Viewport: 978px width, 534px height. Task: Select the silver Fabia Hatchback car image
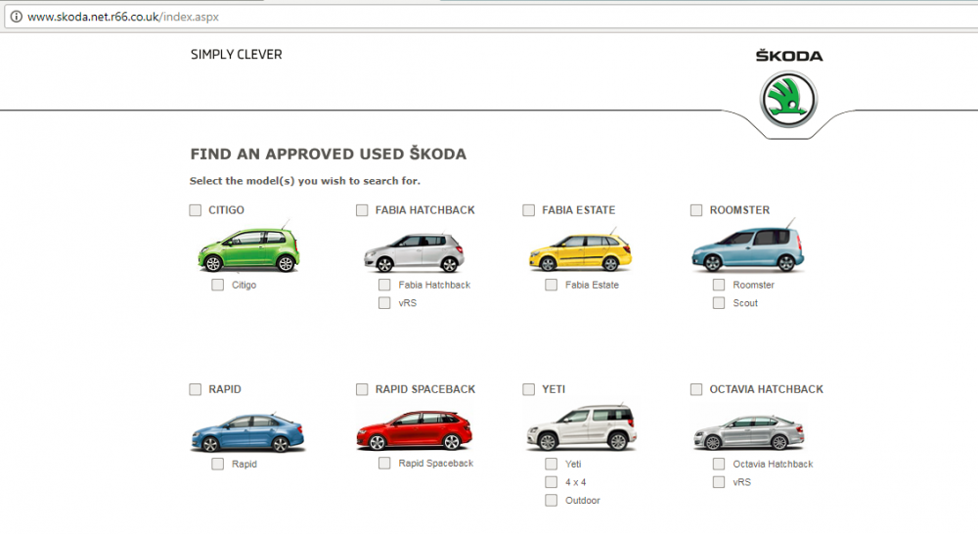coord(415,251)
